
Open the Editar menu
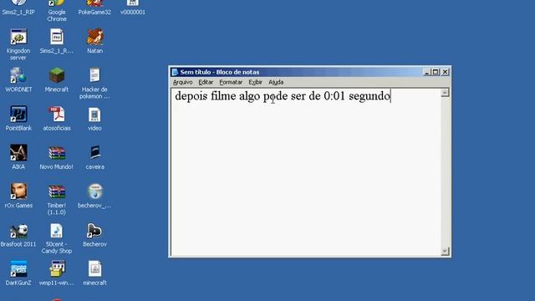click(206, 82)
